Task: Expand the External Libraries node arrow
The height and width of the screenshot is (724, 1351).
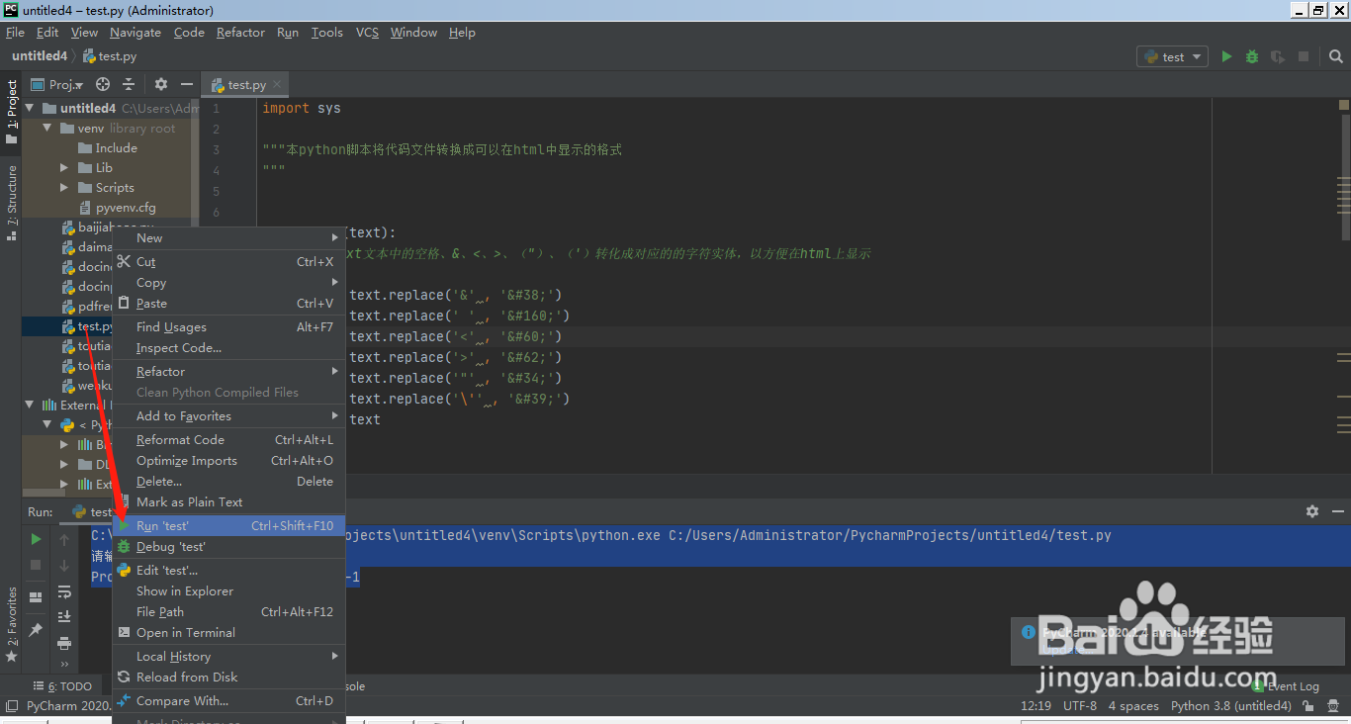Action: pyautogui.click(x=30, y=406)
